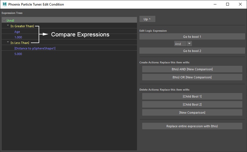This screenshot has width=247, height=152.
Task: Select the {Is Greater Than} expression row
Action: tap(69, 26)
